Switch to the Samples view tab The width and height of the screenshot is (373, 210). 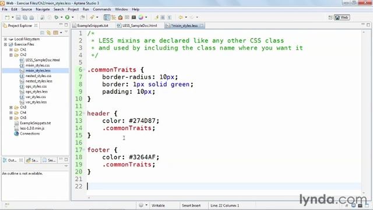33,160
